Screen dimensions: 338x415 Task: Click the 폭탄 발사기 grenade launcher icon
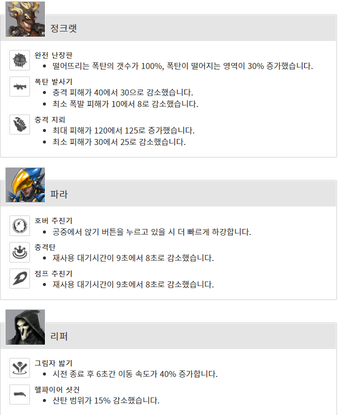pyautogui.click(x=20, y=86)
